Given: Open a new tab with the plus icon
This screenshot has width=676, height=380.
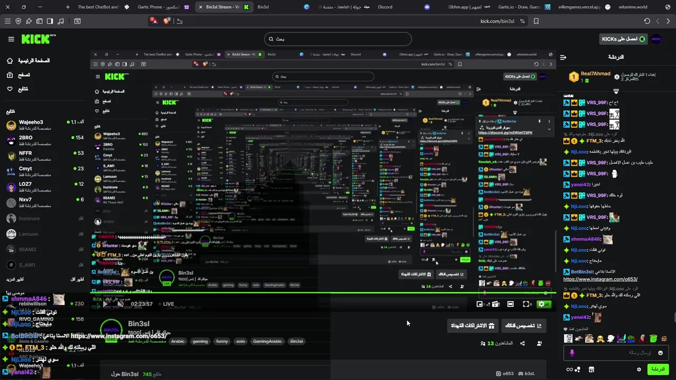Looking at the screenshot, I should coord(68,7).
